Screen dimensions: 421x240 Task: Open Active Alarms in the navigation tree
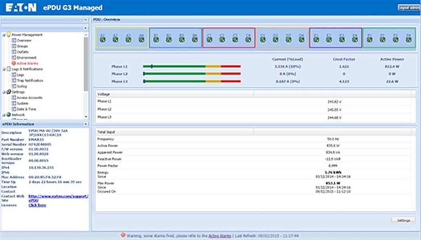click(x=27, y=63)
